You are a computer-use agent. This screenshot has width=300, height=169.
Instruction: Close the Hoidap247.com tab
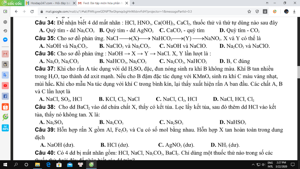74,3
